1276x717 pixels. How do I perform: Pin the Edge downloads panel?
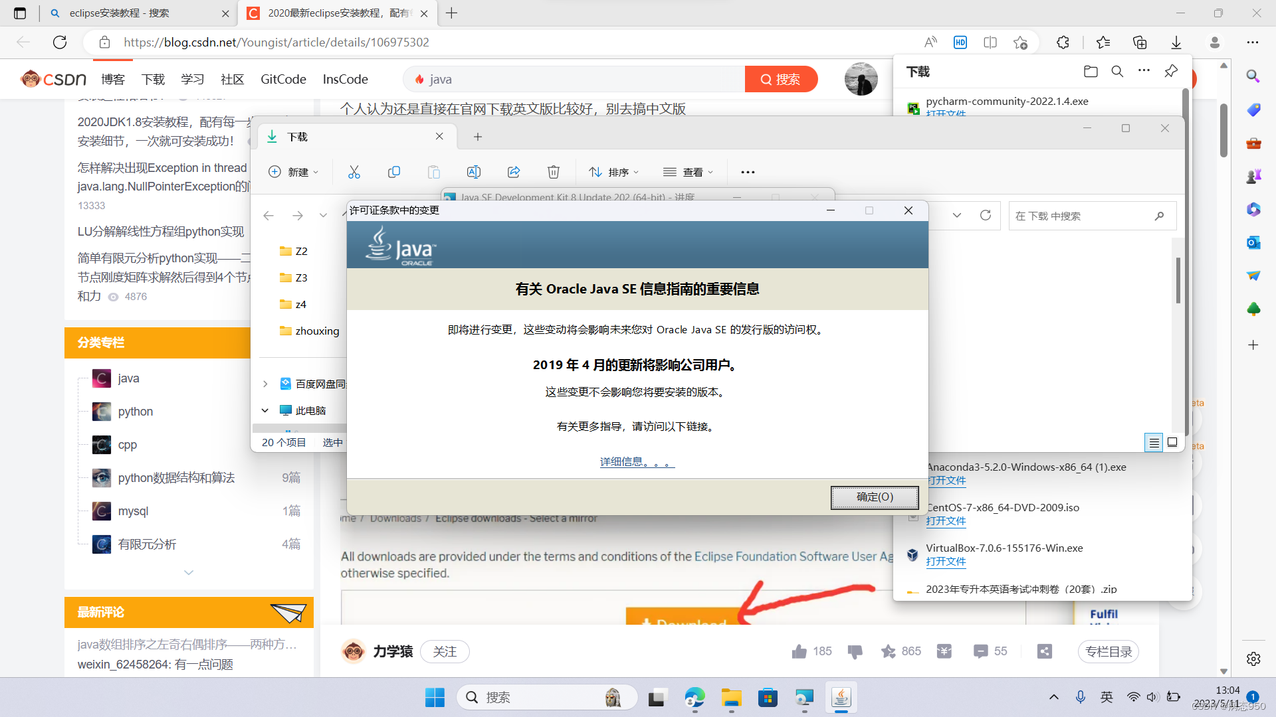point(1171,71)
